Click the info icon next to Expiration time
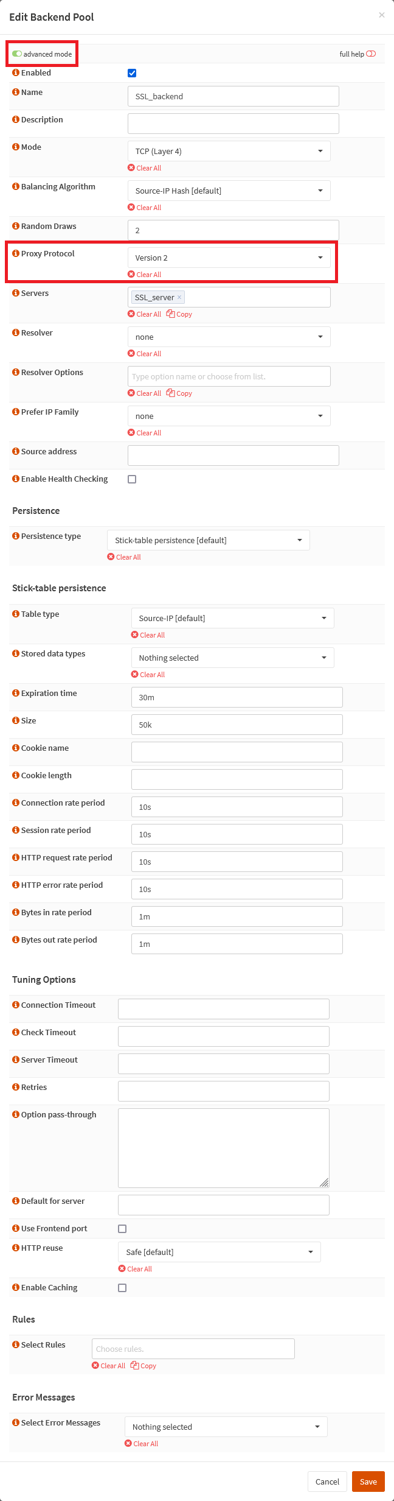The height and width of the screenshot is (1501, 394). [x=16, y=693]
